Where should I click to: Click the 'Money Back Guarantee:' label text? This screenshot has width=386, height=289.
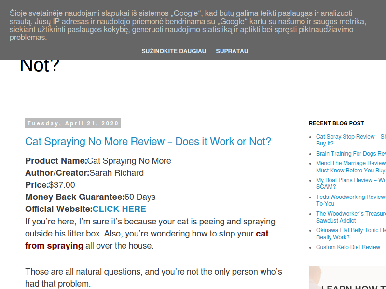click(x=75, y=197)
